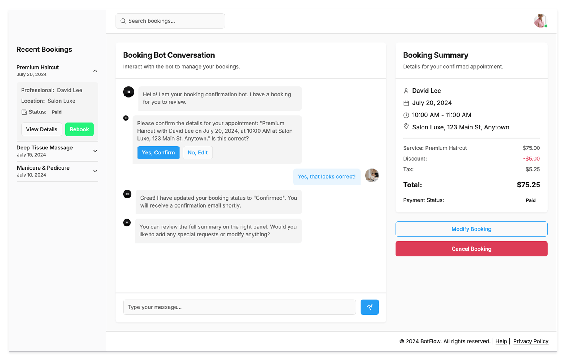Viewport: 566px width, 357px height.
Task: Click the Cancel Booking button
Action: [471, 249]
